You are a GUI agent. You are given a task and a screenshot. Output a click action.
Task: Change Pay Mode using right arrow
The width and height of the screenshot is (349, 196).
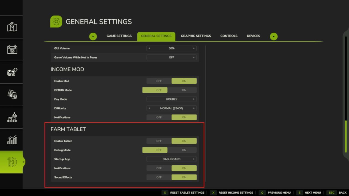(x=194, y=99)
